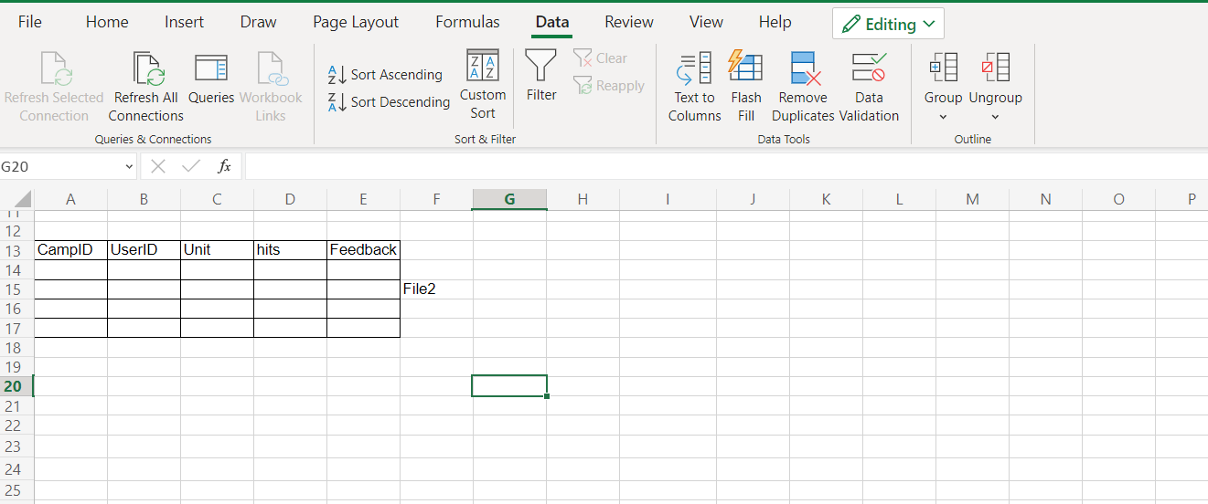The width and height of the screenshot is (1208, 504).
Task: Toggle the Filter funnel icon
Action: click(x=541, y=66)
